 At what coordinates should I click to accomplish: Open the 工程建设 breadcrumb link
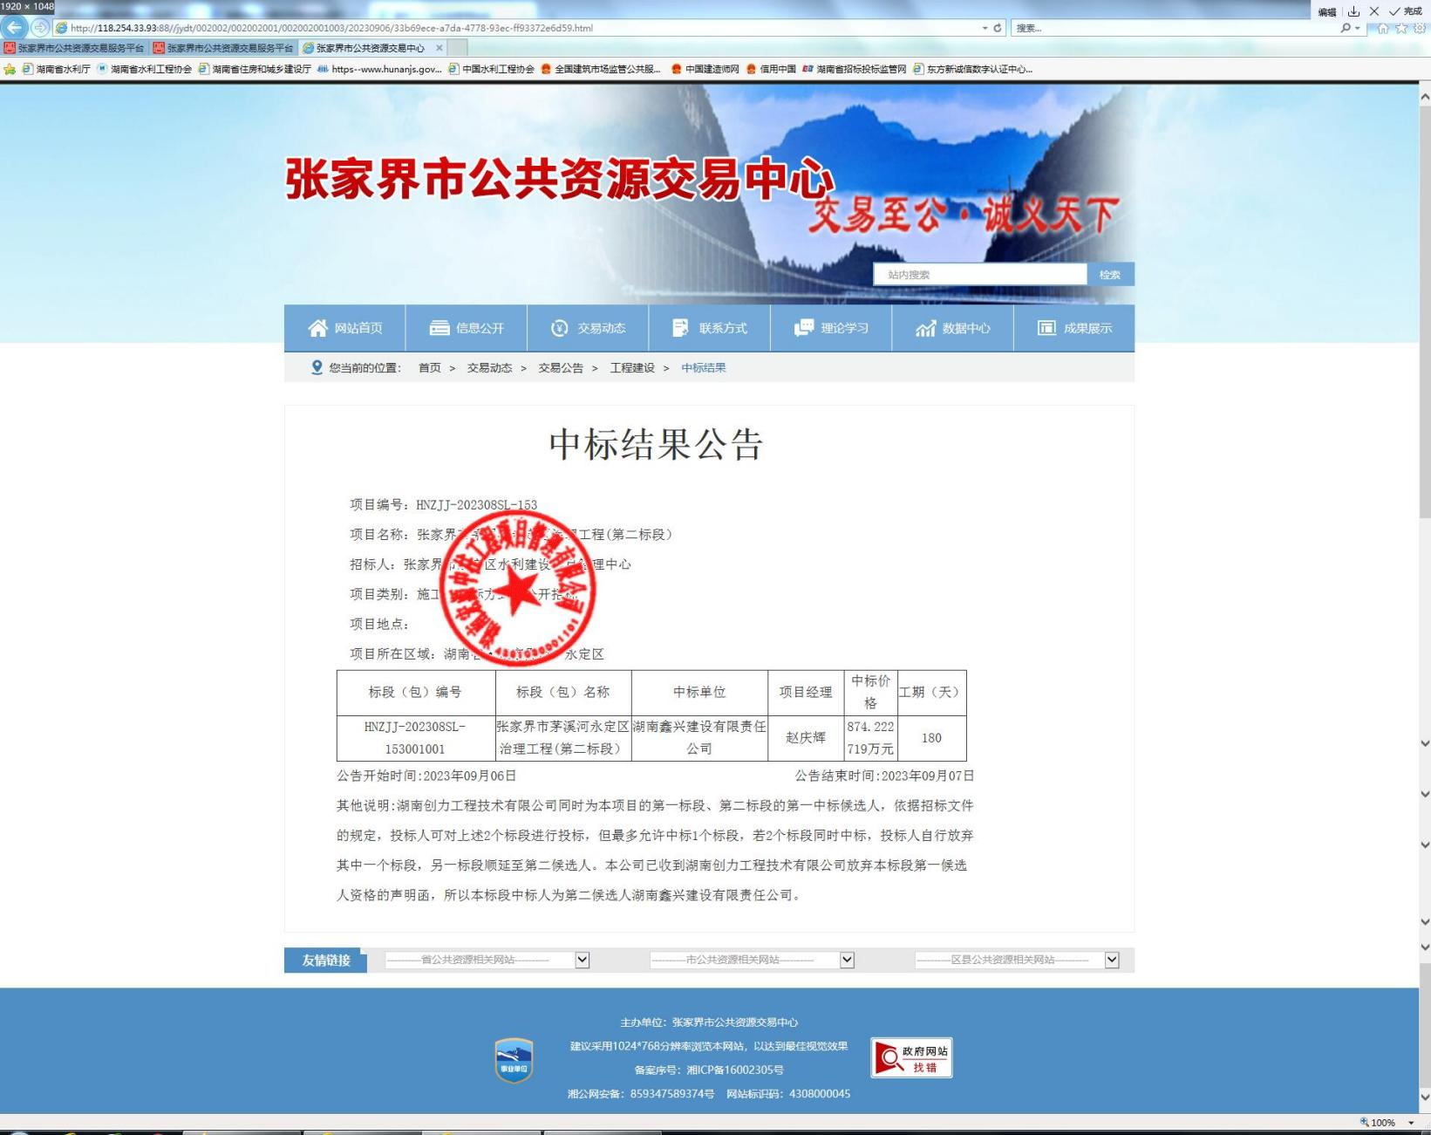pyautogui.click(x=631, y=367)
